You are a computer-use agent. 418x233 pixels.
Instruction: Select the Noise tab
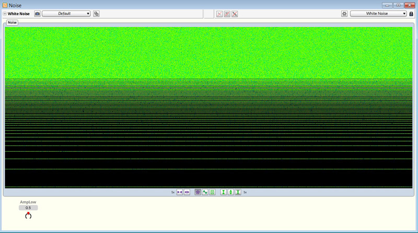click(x=12, y=22)
